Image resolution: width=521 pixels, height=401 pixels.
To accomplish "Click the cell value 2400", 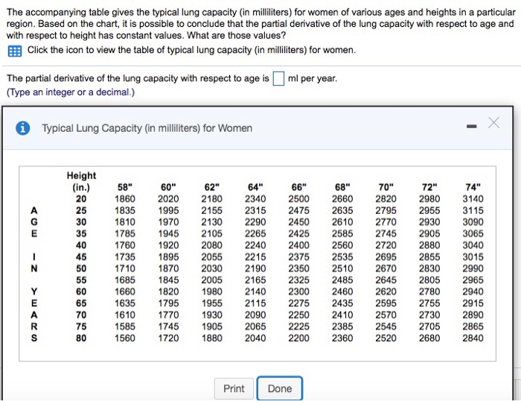I will [x=298, y=245].
